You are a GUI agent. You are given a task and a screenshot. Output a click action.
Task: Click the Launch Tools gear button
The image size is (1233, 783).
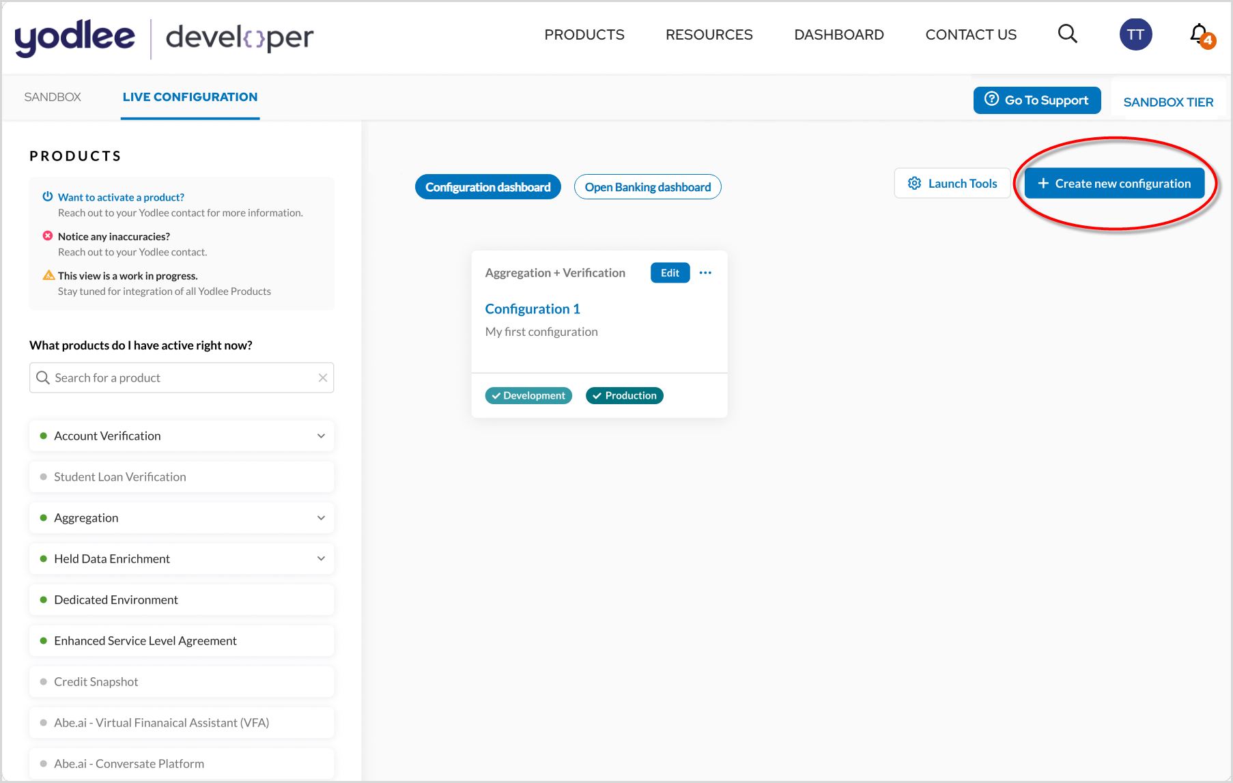tap(952, 184)
